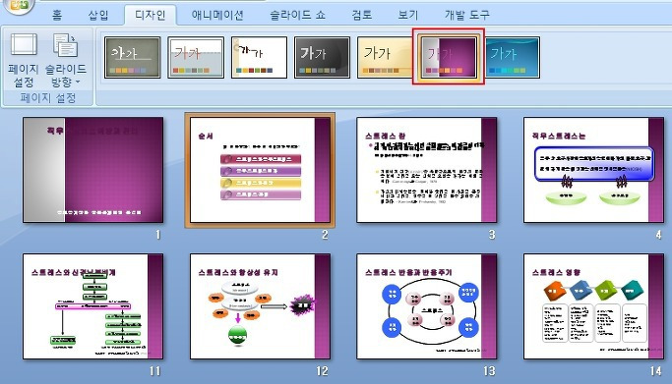Apply the yellow-beige theme
672x384 pixels.
385,57
